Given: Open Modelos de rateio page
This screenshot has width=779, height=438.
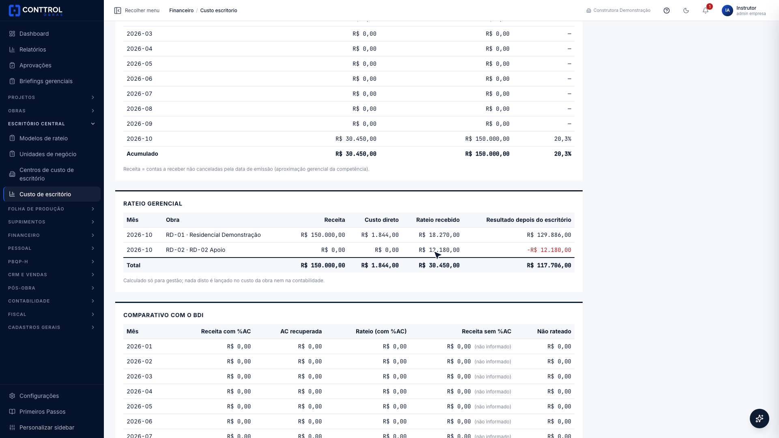Looking at the screenshot, I should [52, 138].
